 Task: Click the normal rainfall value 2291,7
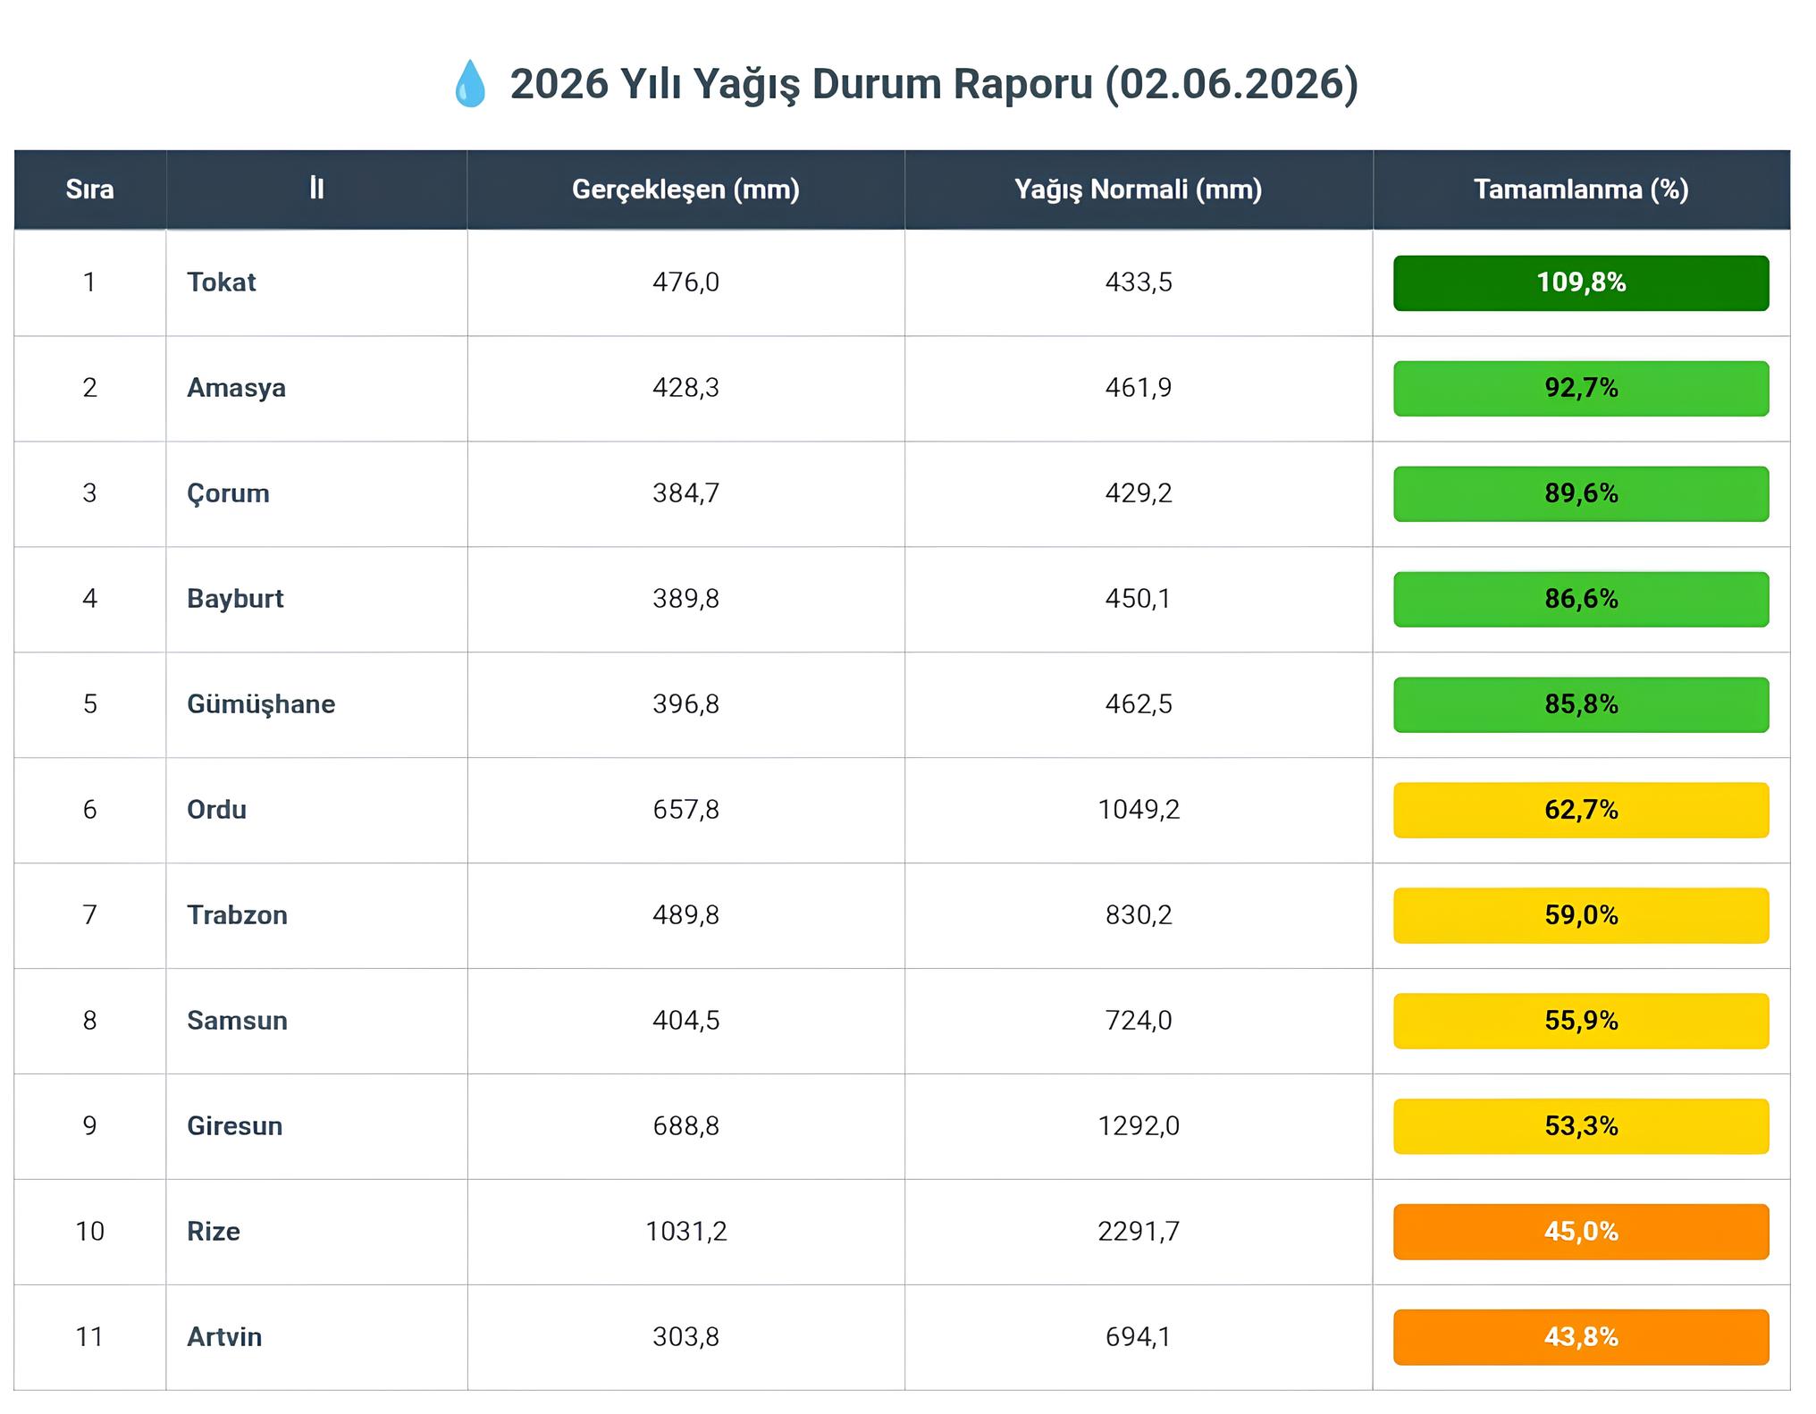(x=1139, y=1232)
